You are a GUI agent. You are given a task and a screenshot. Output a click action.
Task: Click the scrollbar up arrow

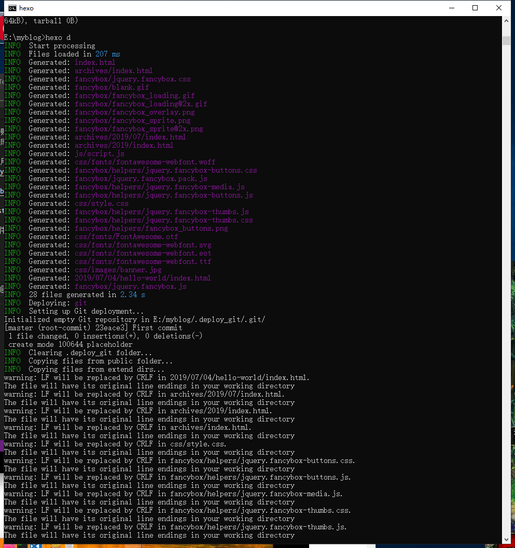(x=506, y=20)
